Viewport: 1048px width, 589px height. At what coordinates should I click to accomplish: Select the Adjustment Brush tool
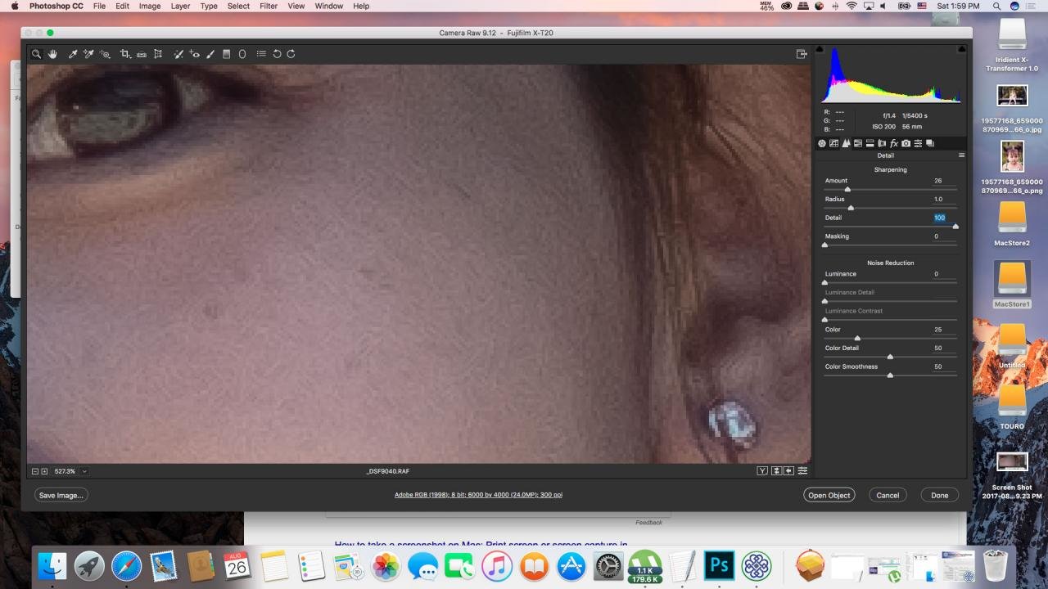[210, 54]
